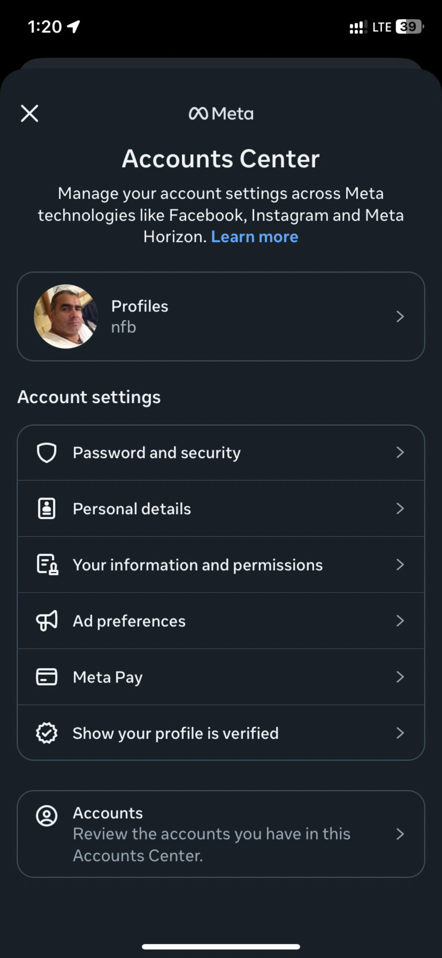Image resolution: width=442 pixels, height=958 pixels.
Task: Expand the Accounts row chevron arrow
Action: coord(400,834)
